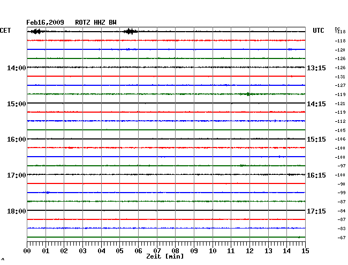
Task: Select the DC offset value -131
Action: [x=340, y=77]
